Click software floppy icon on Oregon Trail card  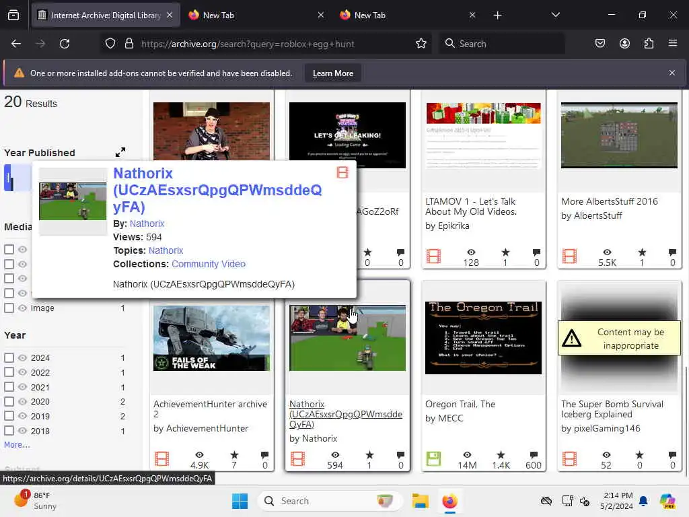pyautogui.click(x=433, y=459)
